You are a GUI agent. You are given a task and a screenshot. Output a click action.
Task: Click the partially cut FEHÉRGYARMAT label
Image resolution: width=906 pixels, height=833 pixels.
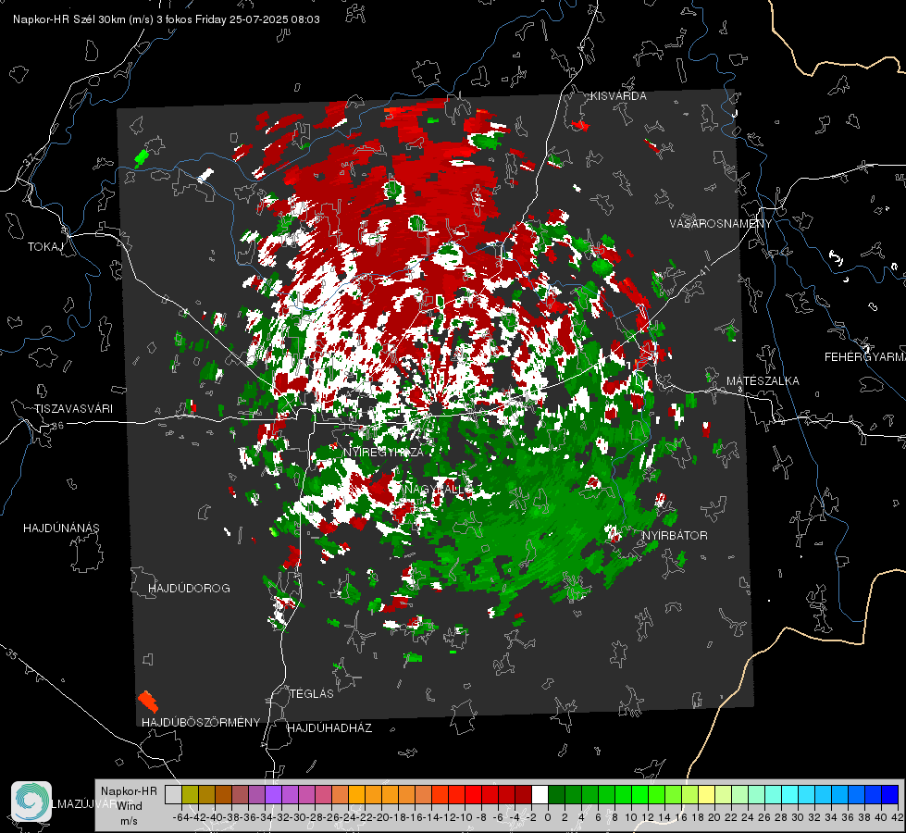(865, 357)
